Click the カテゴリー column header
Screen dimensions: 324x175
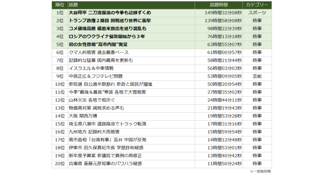tap(257, 5)
